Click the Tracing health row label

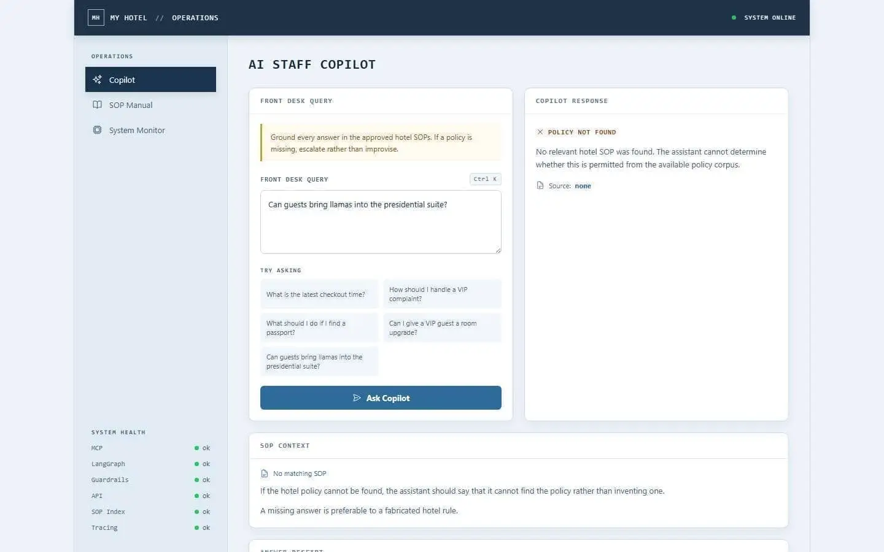point(104,528)
